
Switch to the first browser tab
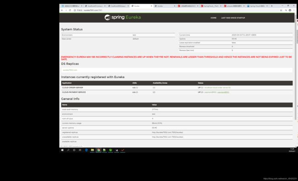click(72, 6)
